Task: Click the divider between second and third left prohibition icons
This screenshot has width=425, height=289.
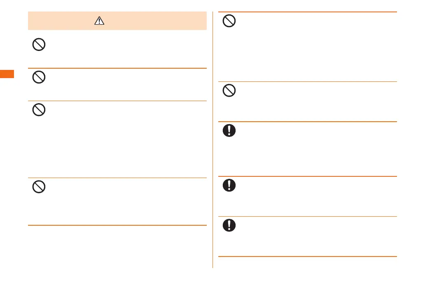Action: 117,101
